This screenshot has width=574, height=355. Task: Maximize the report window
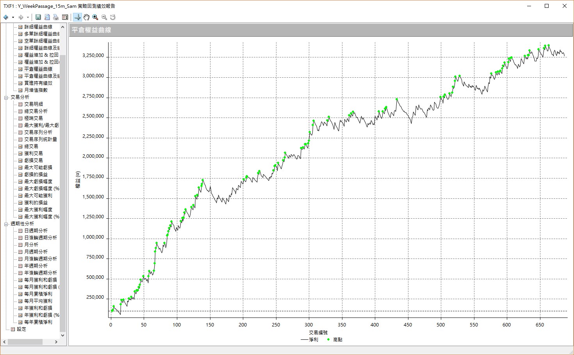(x=547, y=6)
